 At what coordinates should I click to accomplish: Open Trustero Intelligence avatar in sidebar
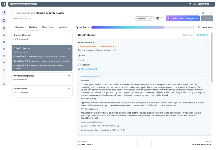tap(4, 13)
